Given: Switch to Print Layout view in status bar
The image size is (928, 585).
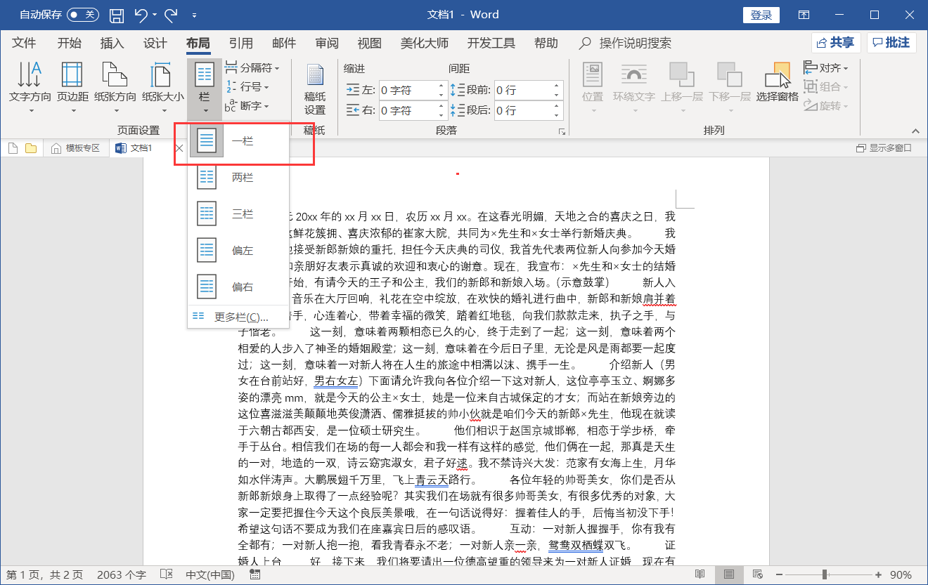Looking at the screenshot, I should 729,574.
